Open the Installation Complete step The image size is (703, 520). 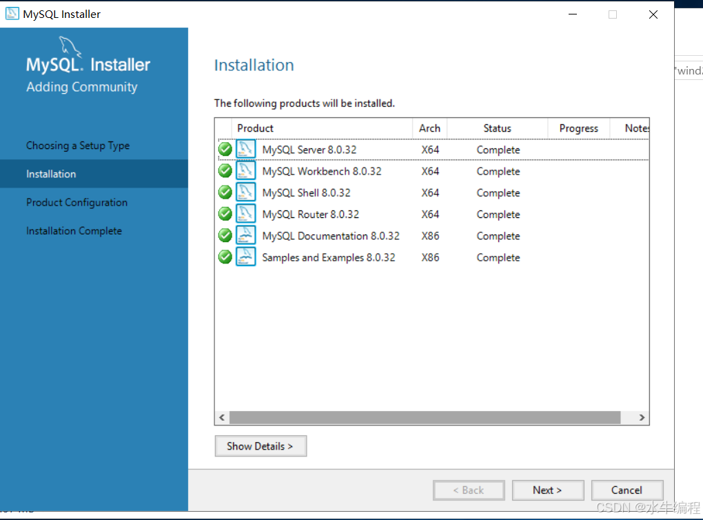point(74,230)
